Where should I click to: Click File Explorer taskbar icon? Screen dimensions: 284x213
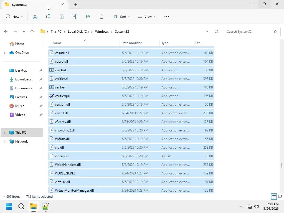[34, 206]
